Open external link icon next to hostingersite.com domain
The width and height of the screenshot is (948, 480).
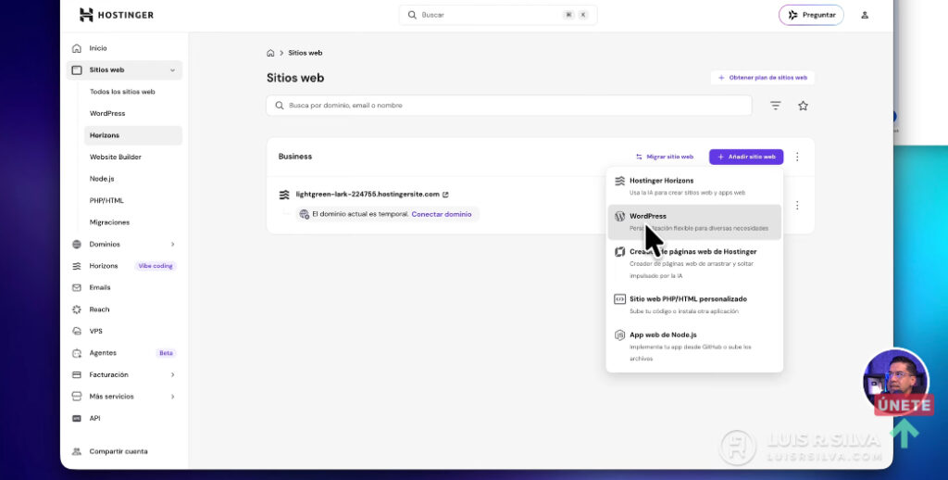445,195
